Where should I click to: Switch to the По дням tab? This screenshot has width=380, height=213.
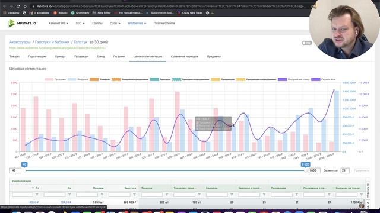(x=119, y=57)
